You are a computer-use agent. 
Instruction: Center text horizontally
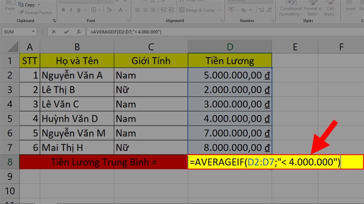[145, 10]
